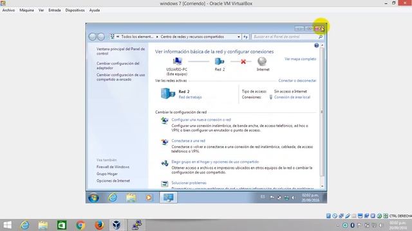Open the Dispositivos menu

(x=75, y=10)
